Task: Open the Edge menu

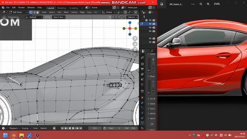Action: coord(82,12)
